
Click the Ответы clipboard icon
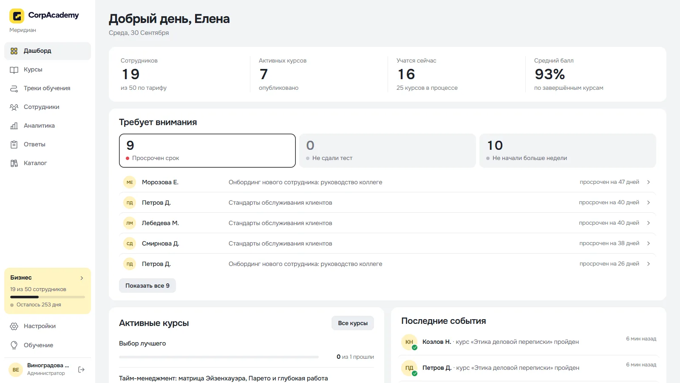click(x=14, y=145)
